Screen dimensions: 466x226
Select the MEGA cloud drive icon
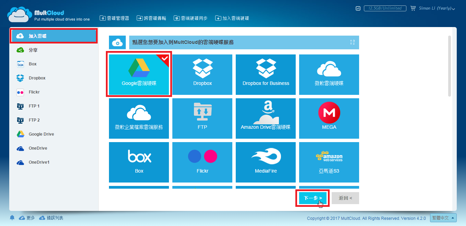pos(329,118)
